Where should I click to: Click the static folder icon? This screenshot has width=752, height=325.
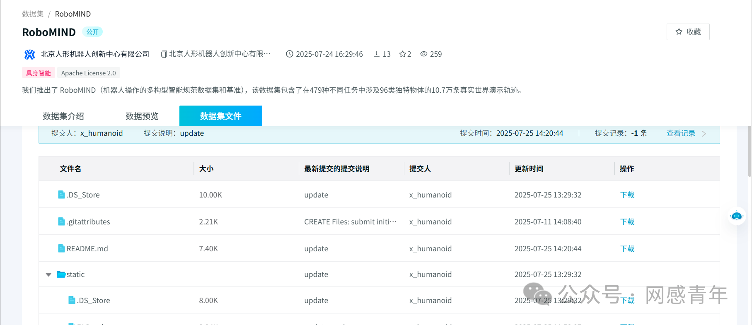61,274
